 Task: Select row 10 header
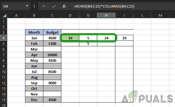point(4,72)
